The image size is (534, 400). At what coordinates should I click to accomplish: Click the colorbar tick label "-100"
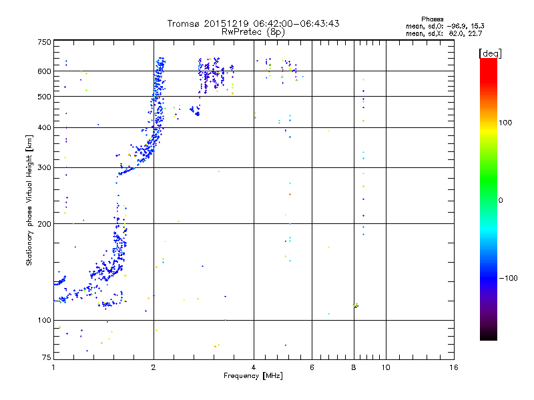508,278
